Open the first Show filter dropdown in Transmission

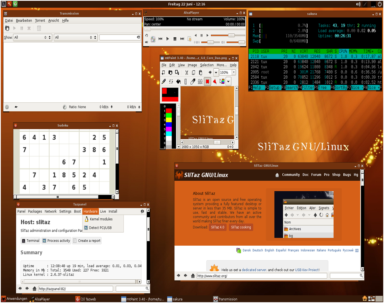[33, 37]
